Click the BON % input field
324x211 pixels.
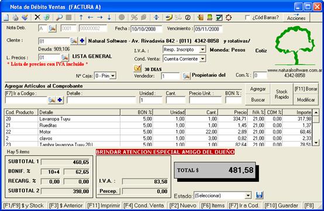point(233,100)
